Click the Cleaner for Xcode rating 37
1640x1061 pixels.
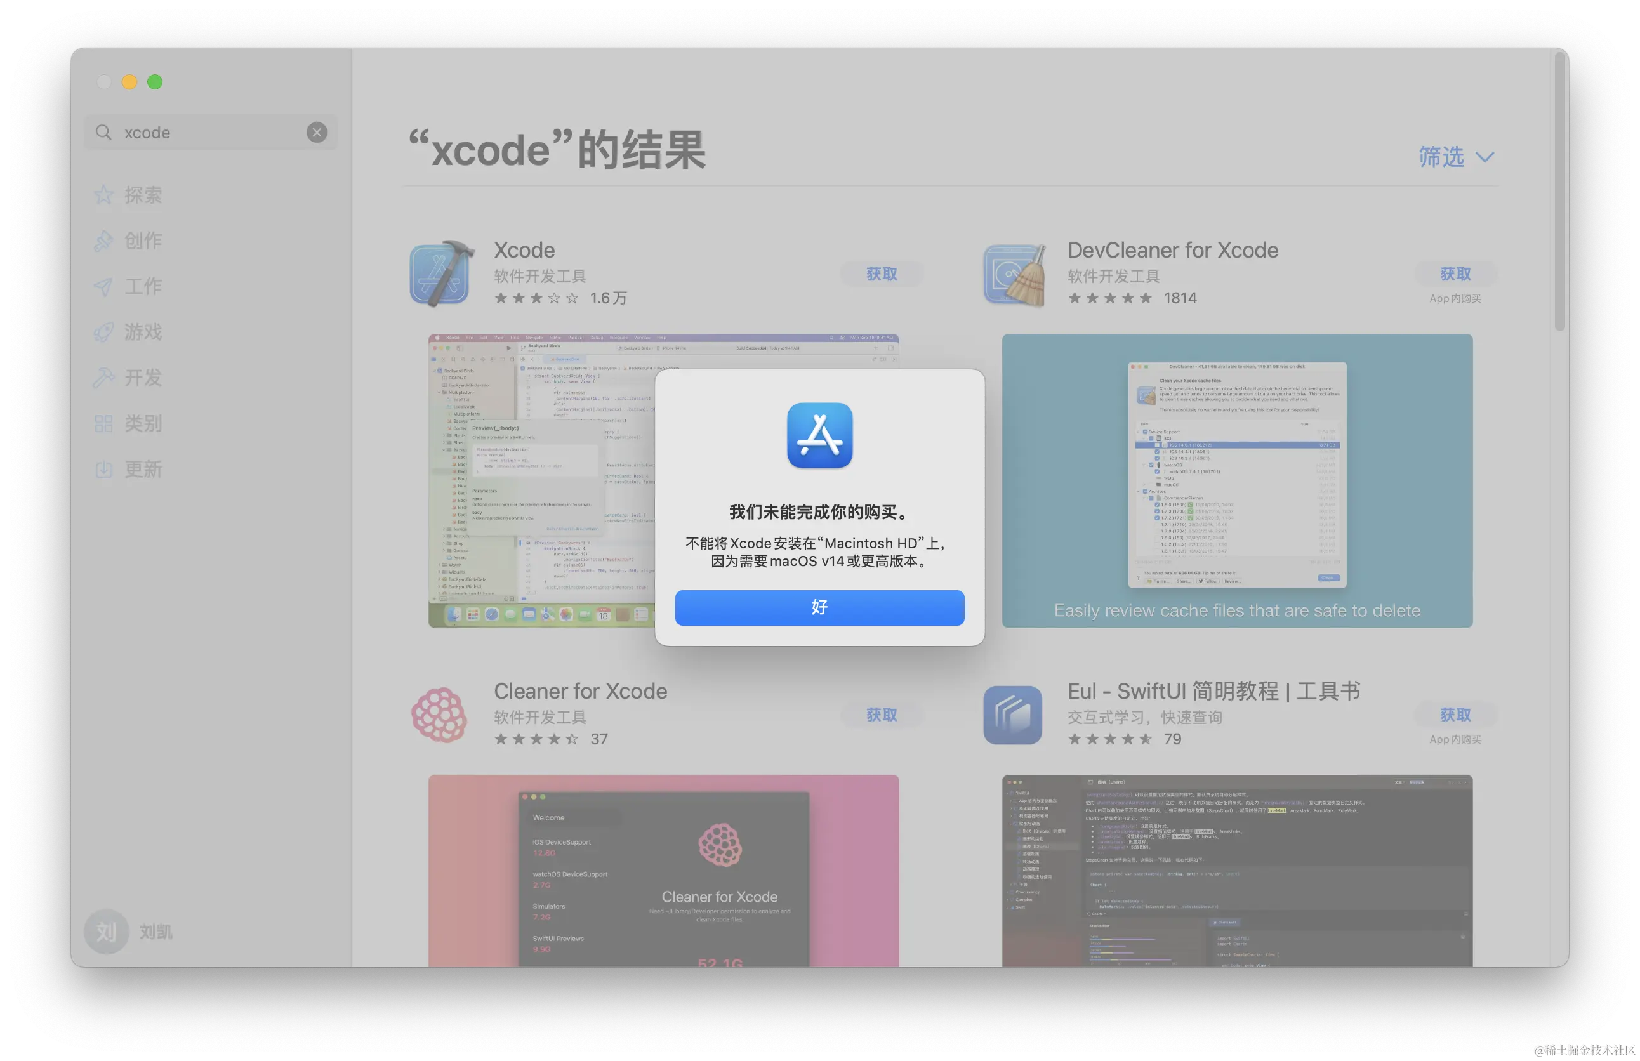coord(598,739)
